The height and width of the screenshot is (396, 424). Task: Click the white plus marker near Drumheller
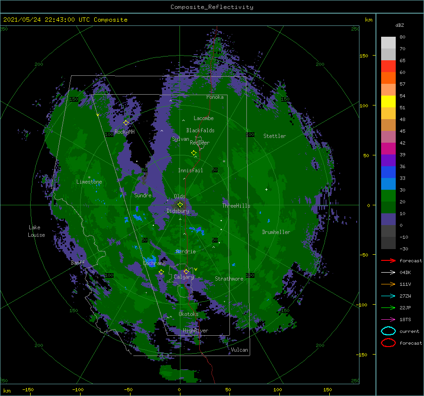pyautogui.click(x=266, y=189)
